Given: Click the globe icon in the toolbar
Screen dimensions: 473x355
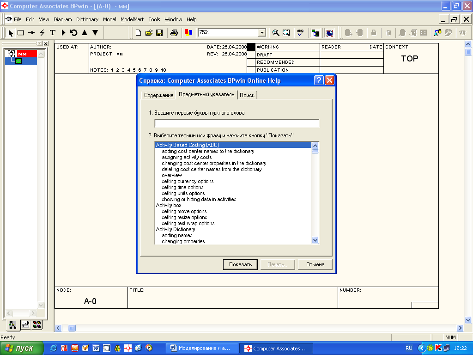Looking at the screenshot, I should point(330,33).
